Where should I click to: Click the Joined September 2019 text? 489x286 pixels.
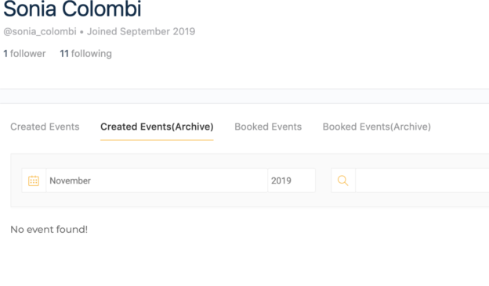141,32
